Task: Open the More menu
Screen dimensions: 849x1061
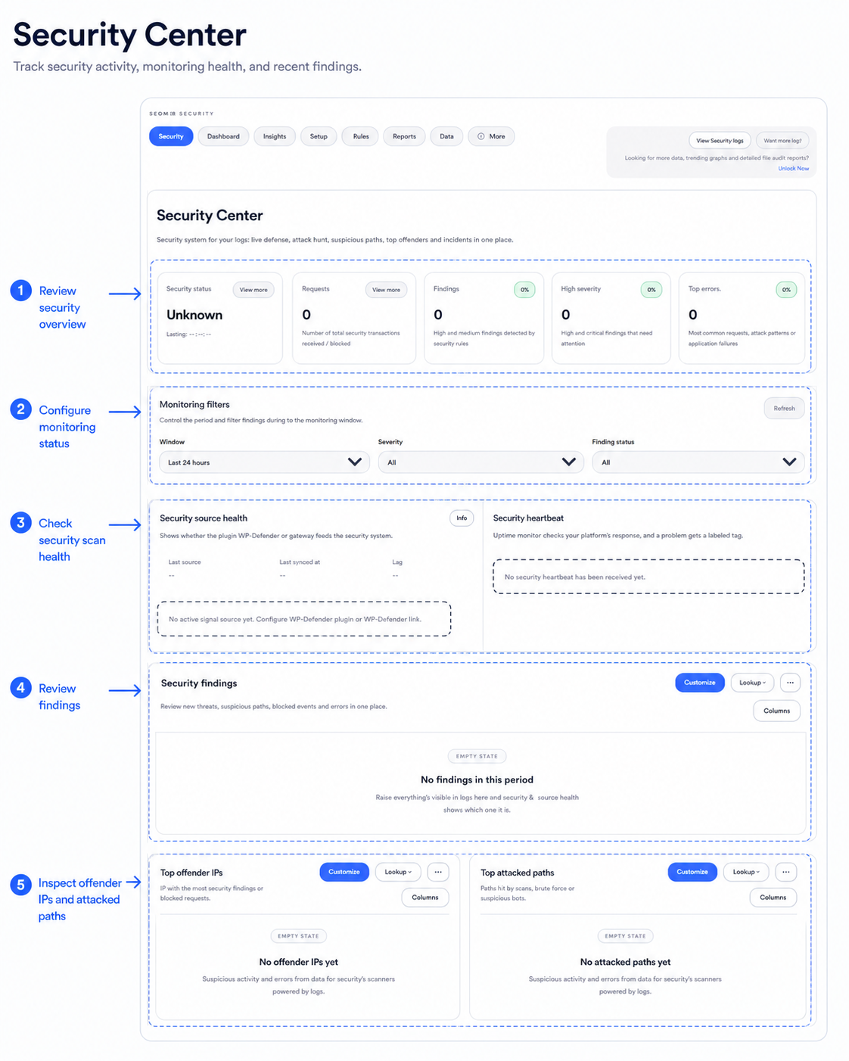Action: coord(491,136)
